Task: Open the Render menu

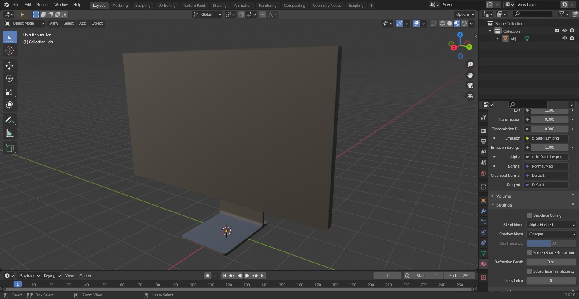Action: (42, 5)
